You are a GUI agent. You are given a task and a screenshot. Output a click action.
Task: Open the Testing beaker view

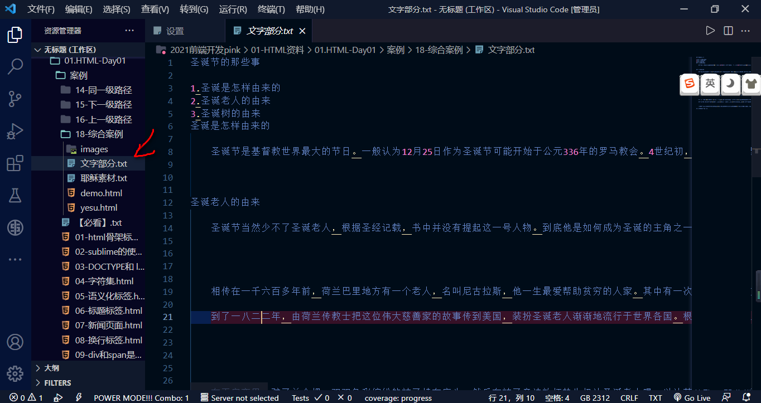[x=15, y=195]
